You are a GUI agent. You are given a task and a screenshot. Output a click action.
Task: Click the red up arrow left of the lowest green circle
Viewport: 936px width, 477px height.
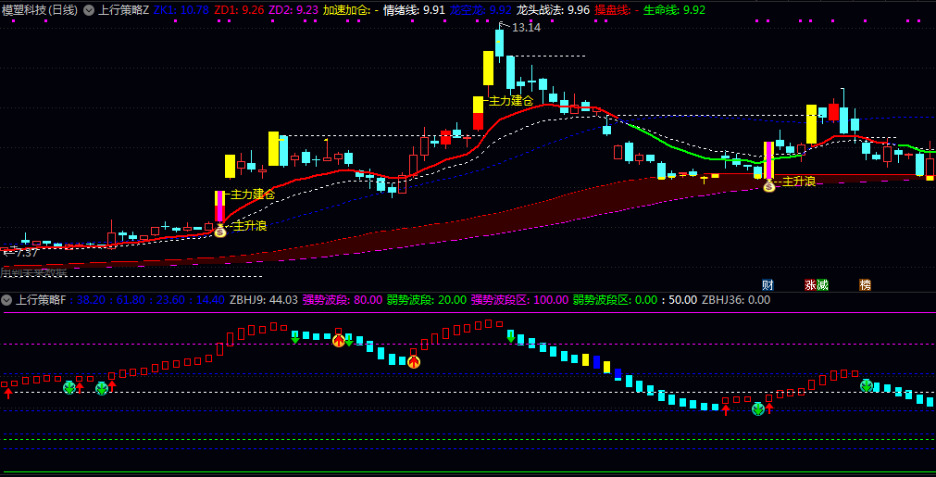point(725,409)
